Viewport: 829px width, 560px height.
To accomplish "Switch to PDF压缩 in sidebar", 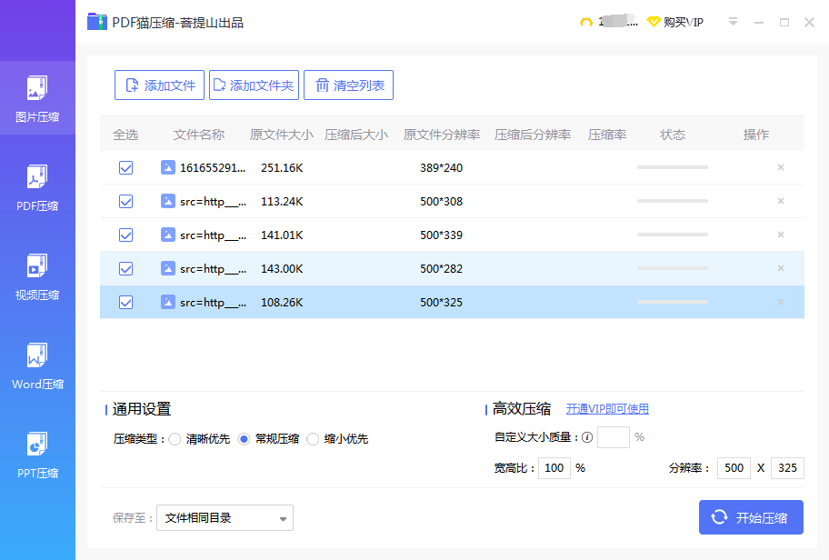I will [37, 187].
